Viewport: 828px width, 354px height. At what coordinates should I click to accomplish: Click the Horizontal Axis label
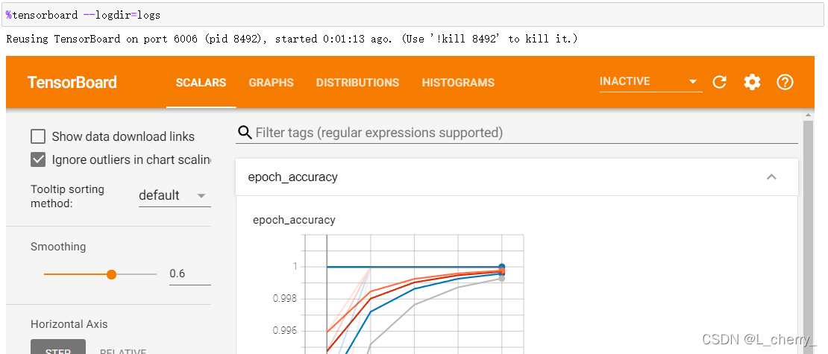point(69,324)
